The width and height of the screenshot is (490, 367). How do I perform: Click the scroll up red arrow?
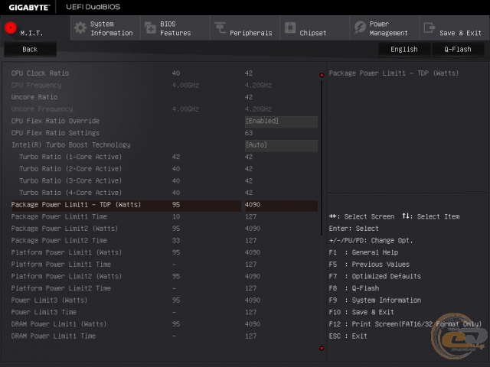(x=322, y=75)
